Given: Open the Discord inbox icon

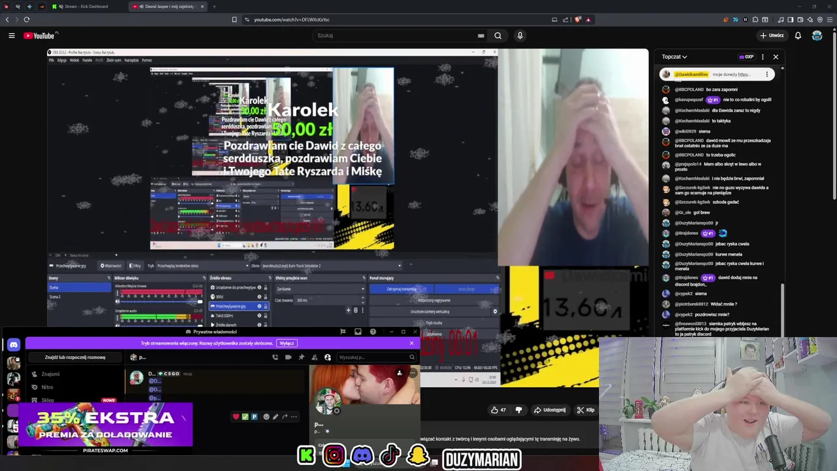Looking at the screenshot, I should [x=358, y=332].
